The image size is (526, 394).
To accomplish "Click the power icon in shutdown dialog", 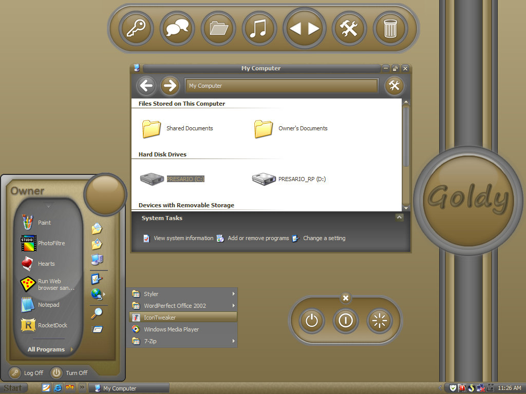I will click(x=312, y=320).
